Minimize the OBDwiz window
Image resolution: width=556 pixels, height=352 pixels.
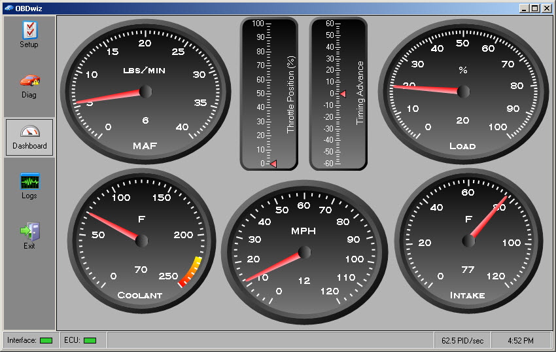click(525, 8)
